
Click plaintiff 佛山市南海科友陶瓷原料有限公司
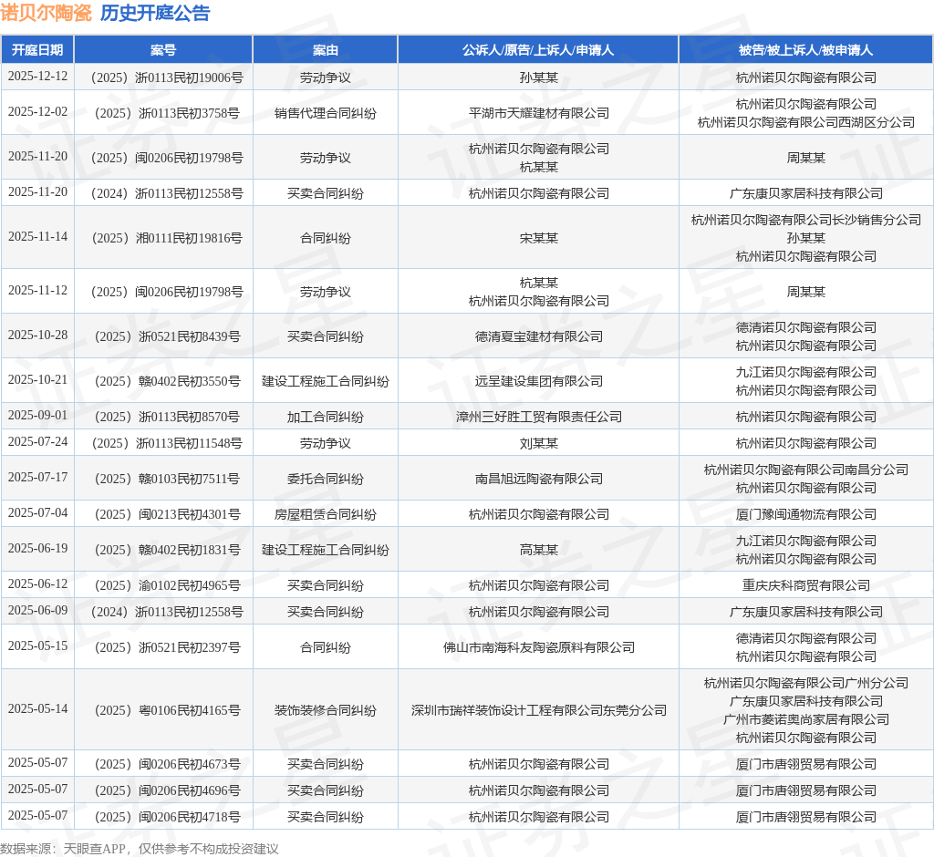(x=538, y=647)
